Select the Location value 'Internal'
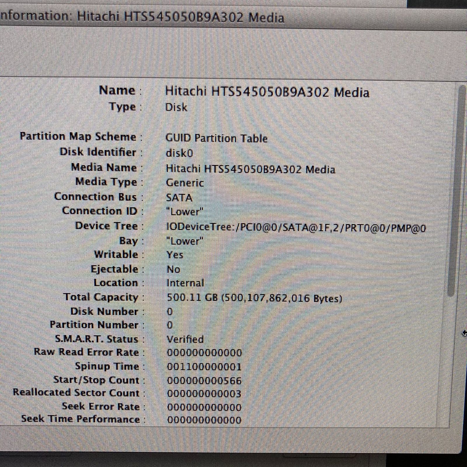467x467 pixels. (x=185, y=283)
